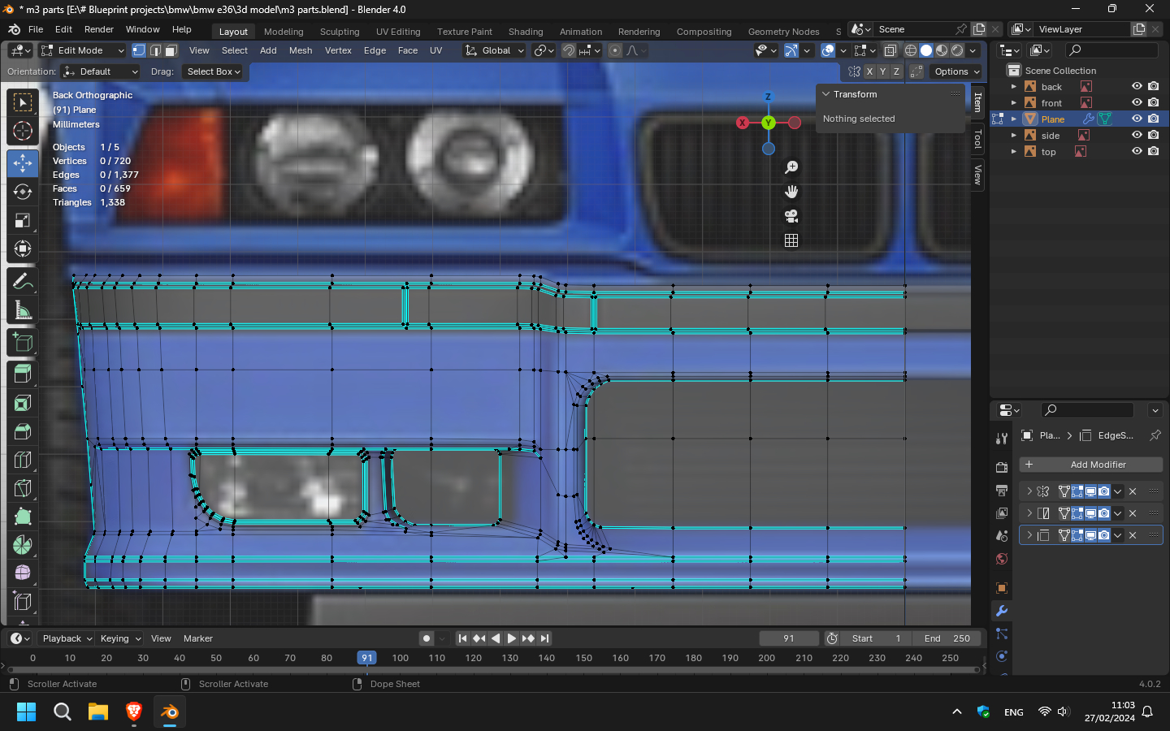Open the Edit Mode dropdown
The height and width of the screenshot is (731, 1170).
[x=82, y=50]
